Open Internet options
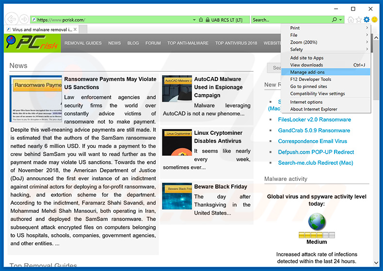The height and width of the screenshot is (271, 383). 326,102
